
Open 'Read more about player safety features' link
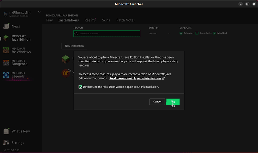(x=135, y=78)
